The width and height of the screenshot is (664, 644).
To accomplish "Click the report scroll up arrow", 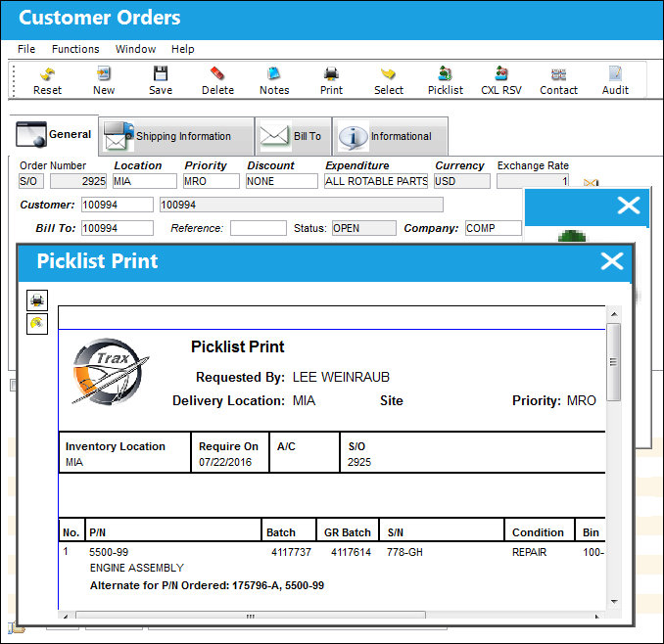I will point(614,314).
